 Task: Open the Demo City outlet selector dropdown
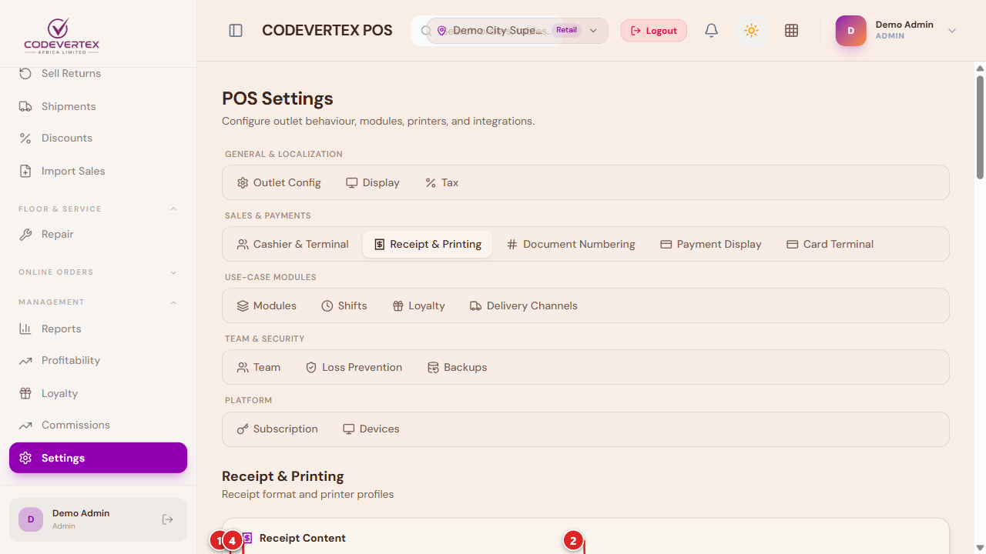pos(517,31)
